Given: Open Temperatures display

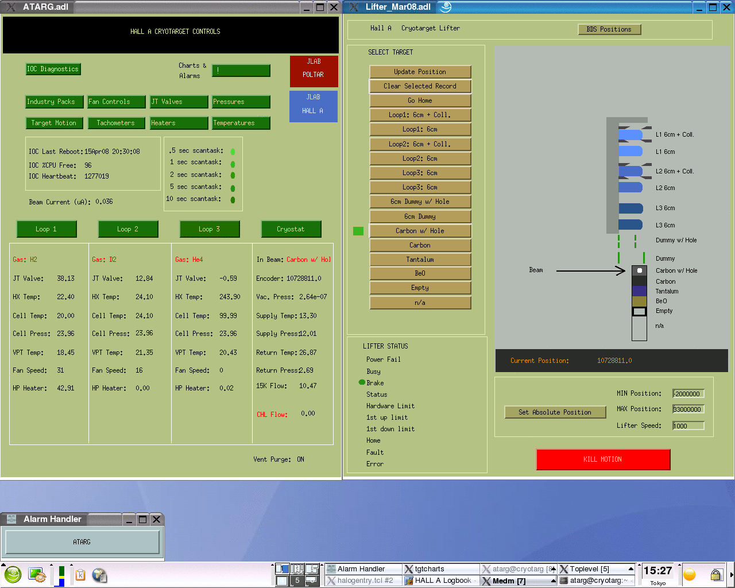Looking at the screenshot, I should tap(241, 123).
